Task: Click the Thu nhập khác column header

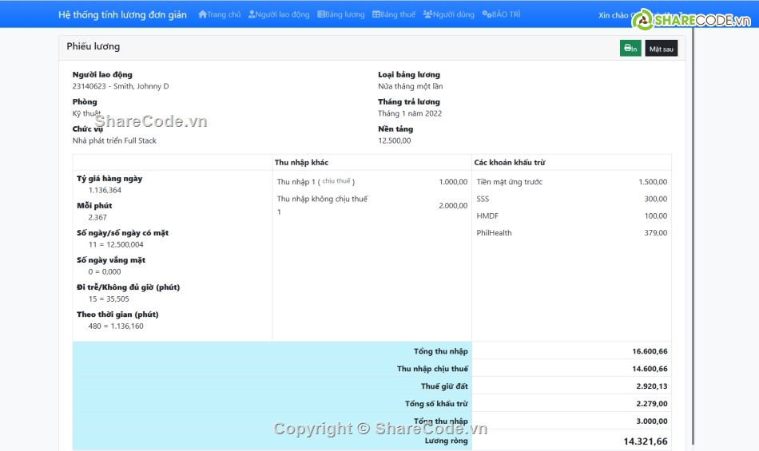Action: pos(301,162)
